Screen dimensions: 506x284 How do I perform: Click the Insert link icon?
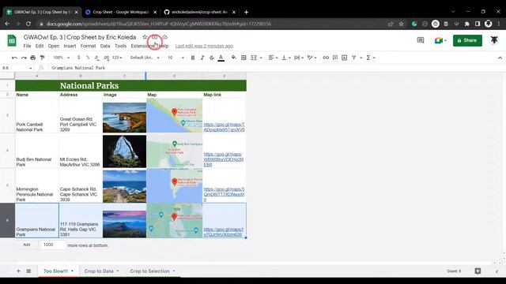pyautogui.click(x=326, y=58)
